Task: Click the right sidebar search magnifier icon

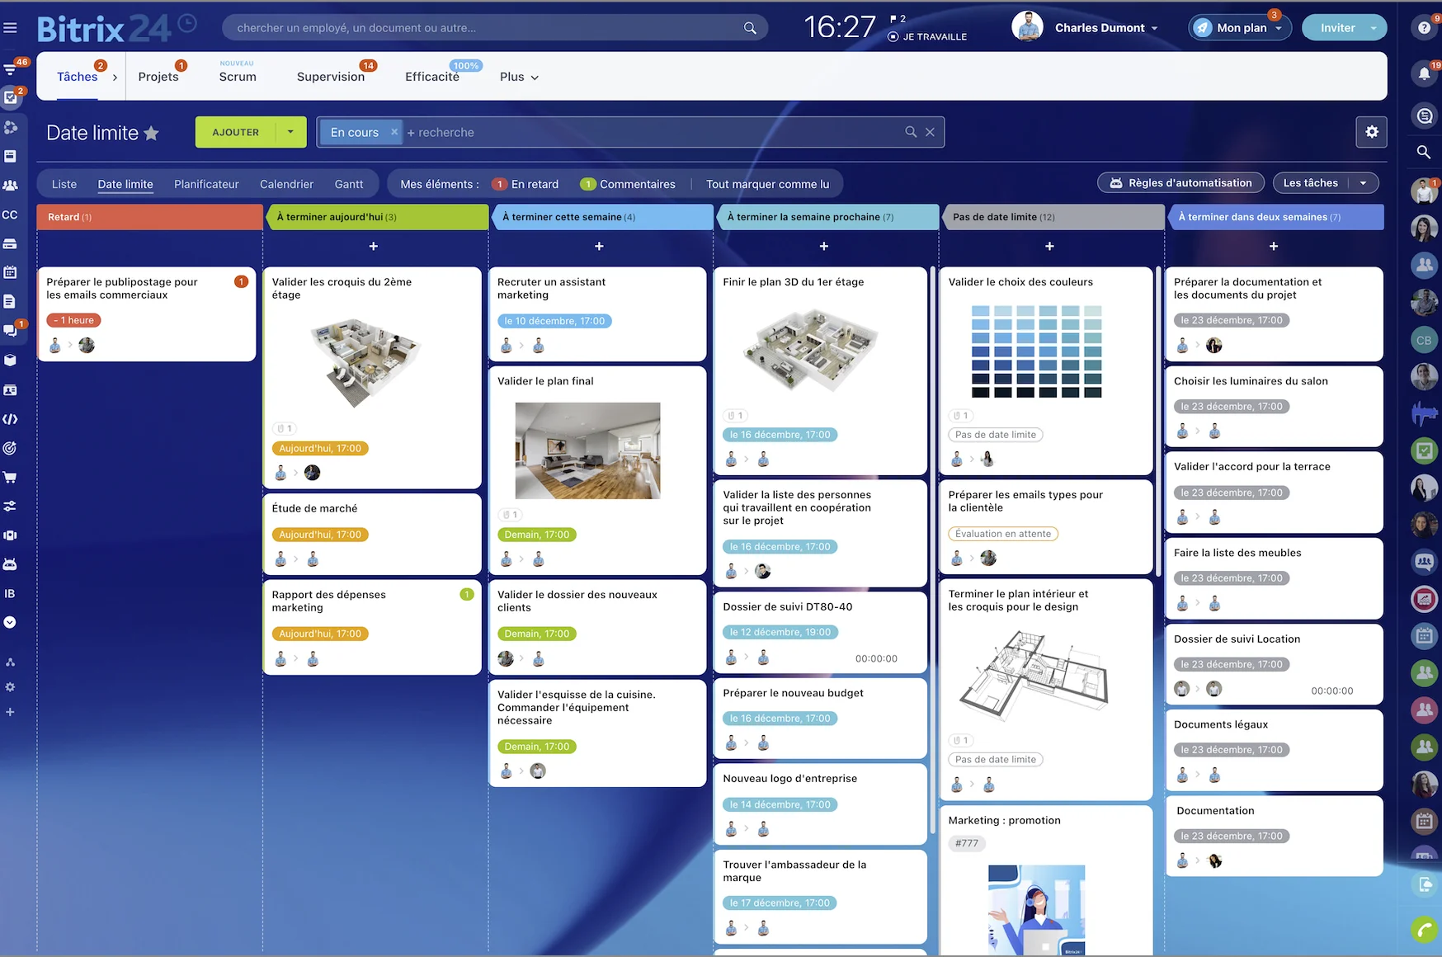Action: tap(1424, 152)
